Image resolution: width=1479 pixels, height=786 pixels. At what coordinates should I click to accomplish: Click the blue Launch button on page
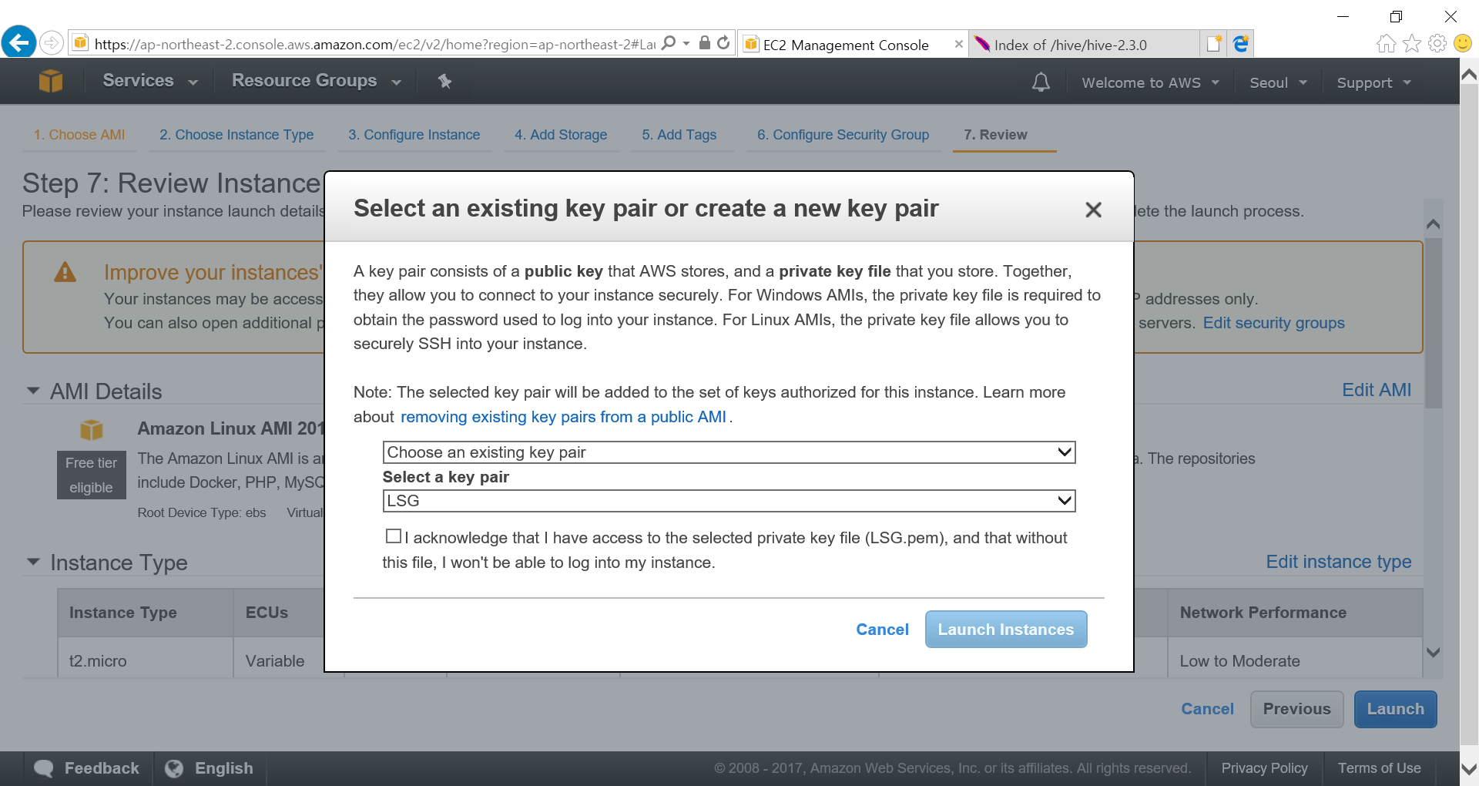[1395, 709]
